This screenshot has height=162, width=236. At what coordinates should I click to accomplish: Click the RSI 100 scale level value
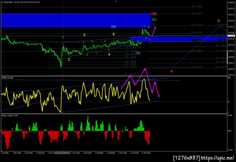(x=229, y=78)
